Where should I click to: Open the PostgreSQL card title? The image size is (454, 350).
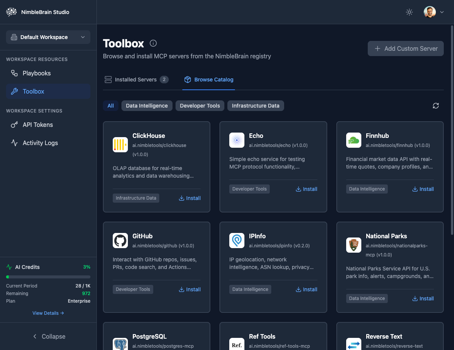(149, 336)
